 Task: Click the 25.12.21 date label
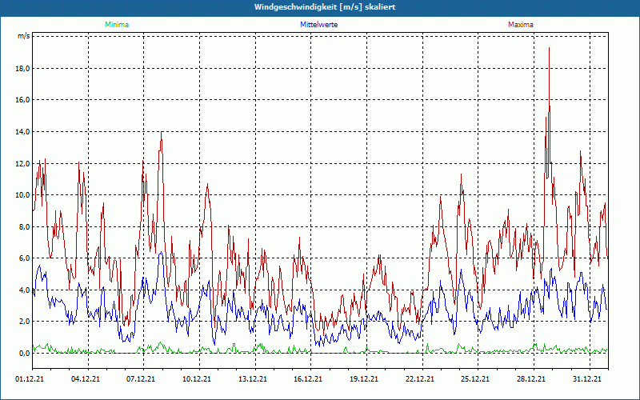tap(475, 379)
